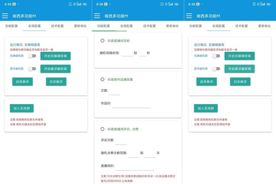The height and width of the screenshot is (184, 276).
Task: Toggle 悬浮窗权限 switch on left screen
Action: click(32, 69)
